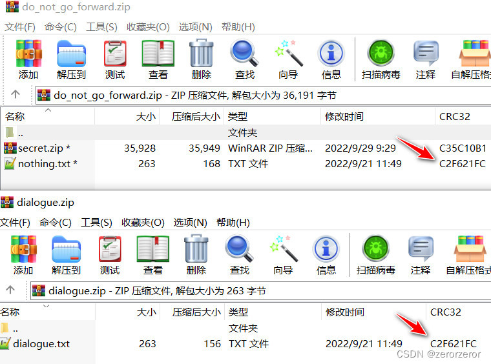Open 工具(S) menu in do_not_go_forward.zip window
Screen dimensions: 491x364
click(x=101, y=27)
